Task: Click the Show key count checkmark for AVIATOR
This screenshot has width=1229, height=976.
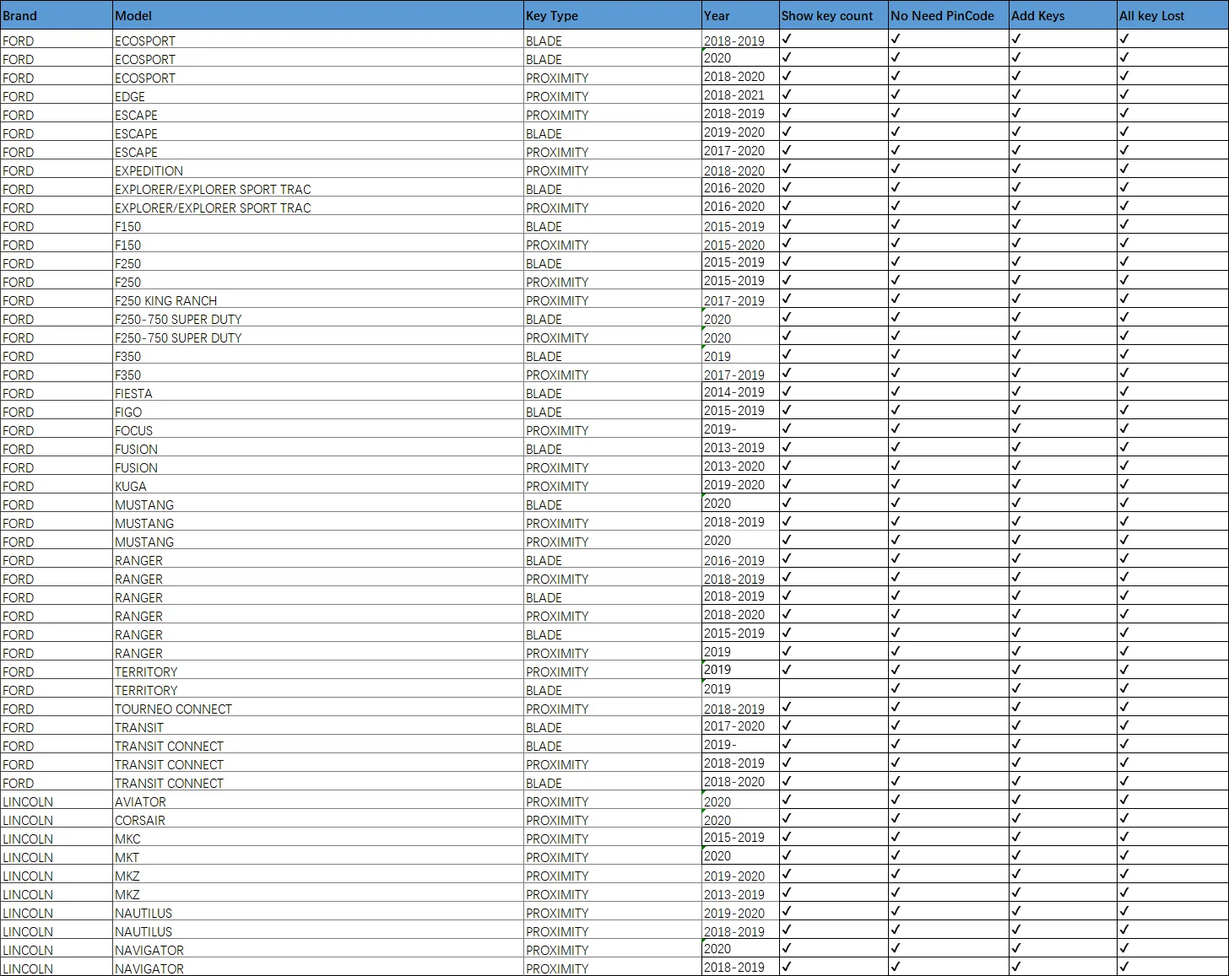Action: click(x=787, y=800)
